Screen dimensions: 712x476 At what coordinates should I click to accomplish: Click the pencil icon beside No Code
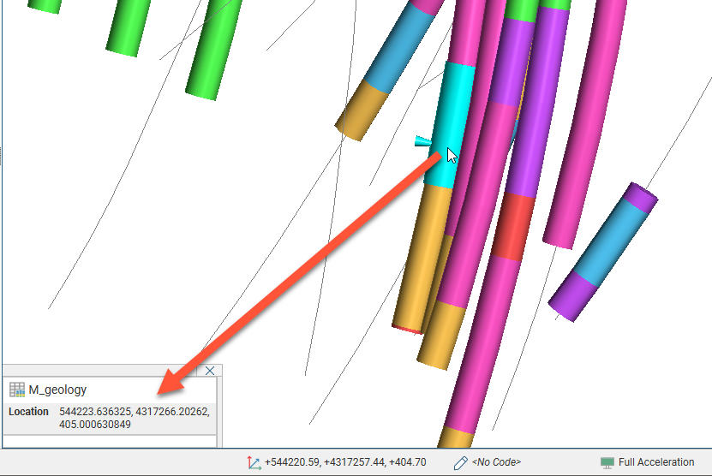click(460, 462)
